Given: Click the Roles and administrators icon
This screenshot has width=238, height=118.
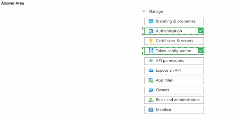Looking at the screenshot, I should click(151, 100).
